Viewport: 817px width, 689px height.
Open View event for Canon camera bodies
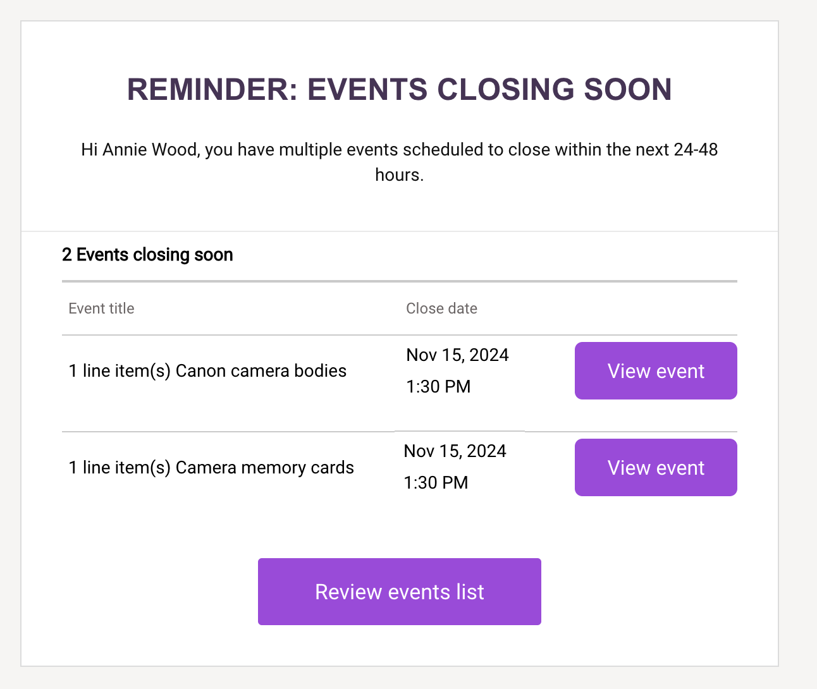[656, 371]
